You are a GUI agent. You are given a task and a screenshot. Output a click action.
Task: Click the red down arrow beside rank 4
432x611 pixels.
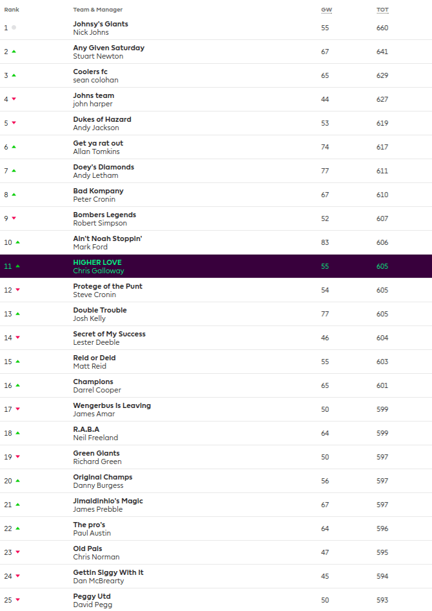tap(14, 99)
